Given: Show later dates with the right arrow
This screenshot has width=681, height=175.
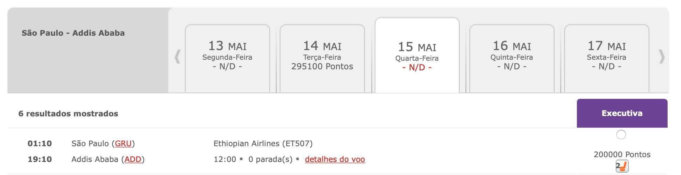Looking at the screenshot, I should pos(661,57).
